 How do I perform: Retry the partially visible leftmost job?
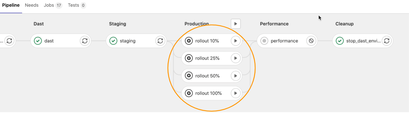point(9,41)
